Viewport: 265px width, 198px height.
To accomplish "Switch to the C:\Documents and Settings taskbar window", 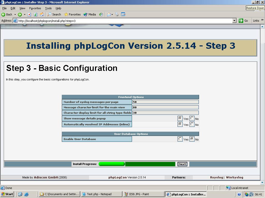I will [x=60, y=194].
